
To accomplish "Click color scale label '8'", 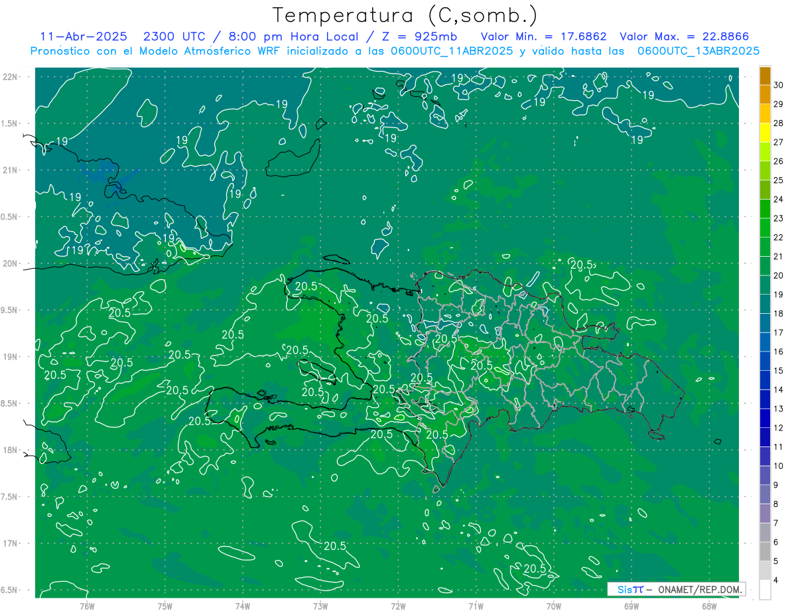I will coord(776,504).
